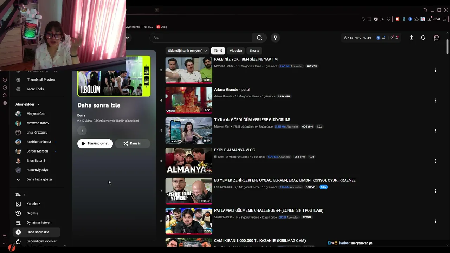Viewport: 450px width, 253px height.
Task: Open the extensions puzzle icon in toolbar
Action: pos(417,19)
